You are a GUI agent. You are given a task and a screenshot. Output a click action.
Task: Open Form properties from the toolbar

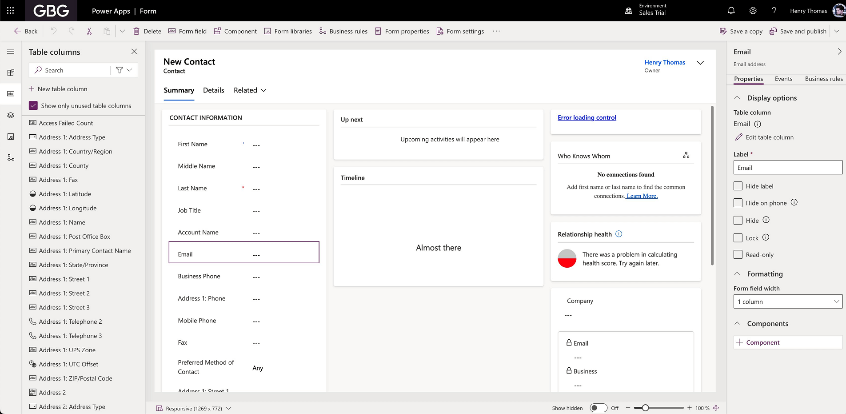tap(402, 31)
